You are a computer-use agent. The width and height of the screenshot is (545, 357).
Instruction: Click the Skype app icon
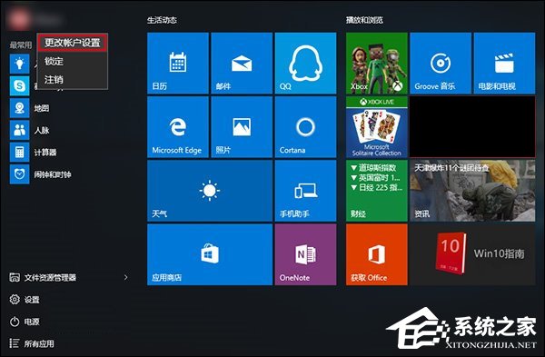click(x=19, y=85)
